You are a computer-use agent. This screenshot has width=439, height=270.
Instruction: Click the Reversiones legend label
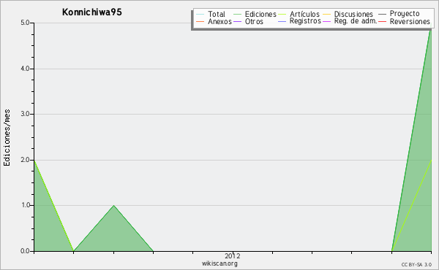[410, 21]
